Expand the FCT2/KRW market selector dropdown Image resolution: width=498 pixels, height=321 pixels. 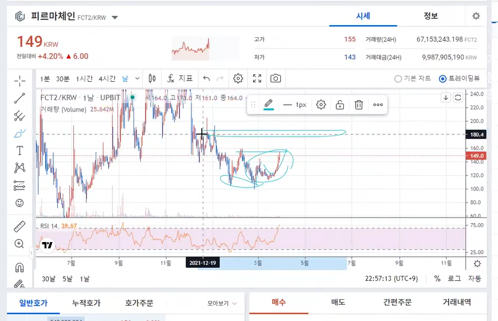coord(115,17)
